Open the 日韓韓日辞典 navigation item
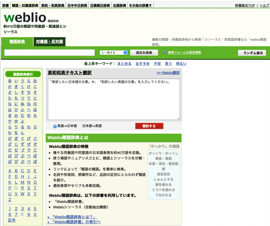The image size is (270, 226). [x=100, y=6]
